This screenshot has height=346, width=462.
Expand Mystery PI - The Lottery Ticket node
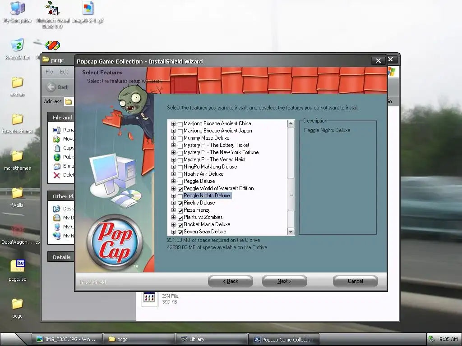[174, 146]
